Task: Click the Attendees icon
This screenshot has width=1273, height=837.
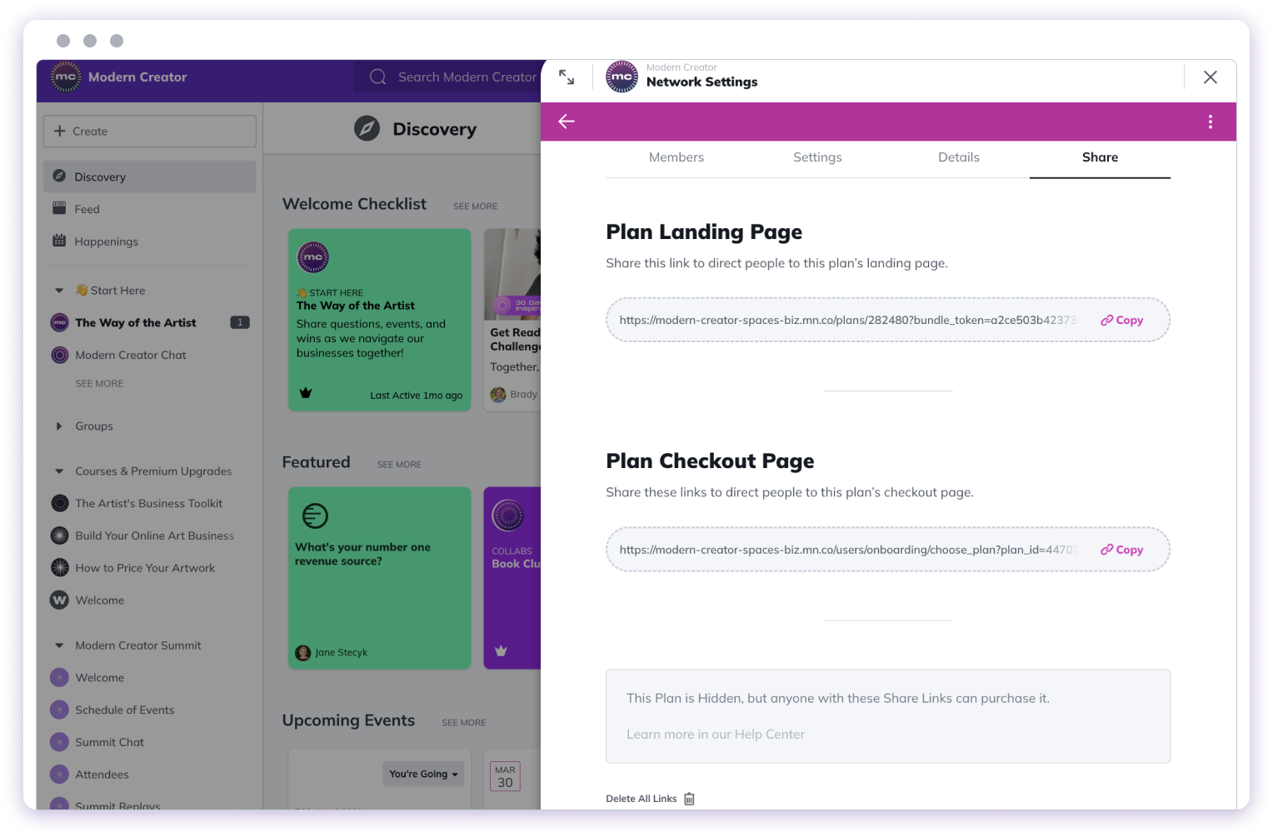Action: coord(59,775)
